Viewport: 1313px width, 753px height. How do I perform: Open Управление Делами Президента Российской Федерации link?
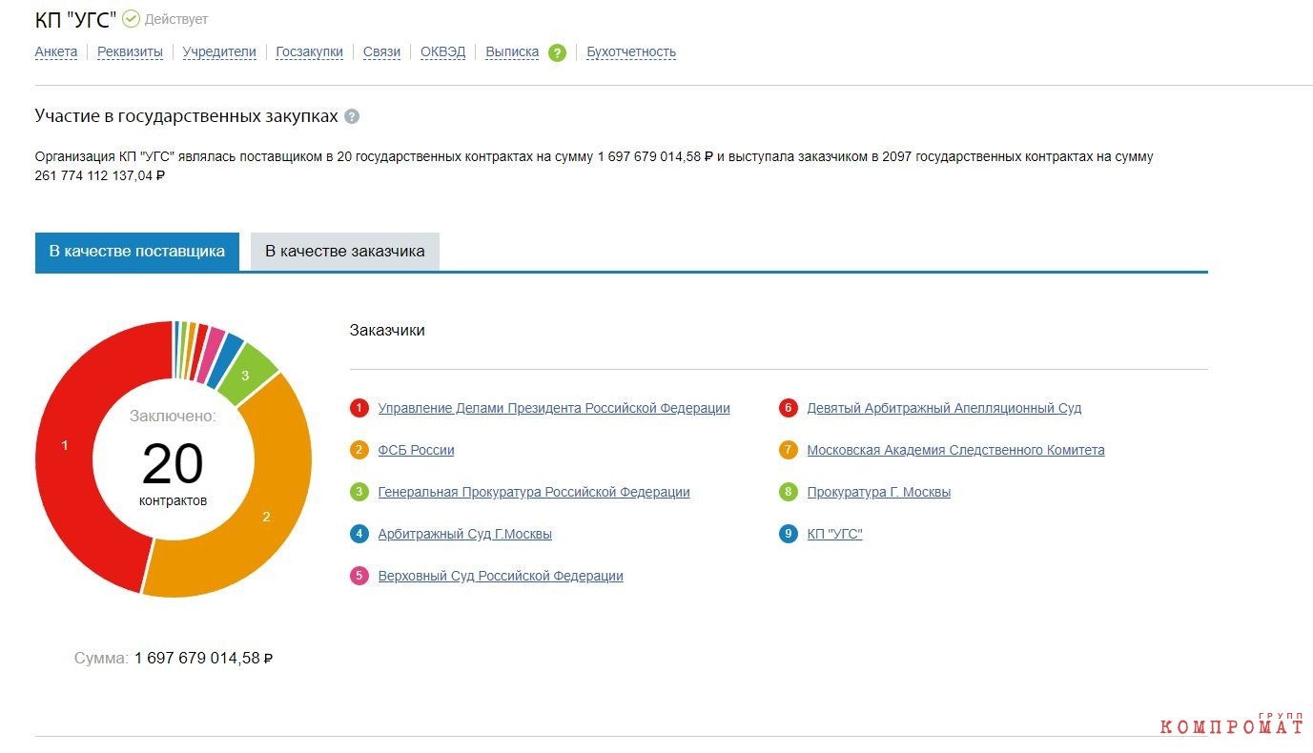[554, 408]
